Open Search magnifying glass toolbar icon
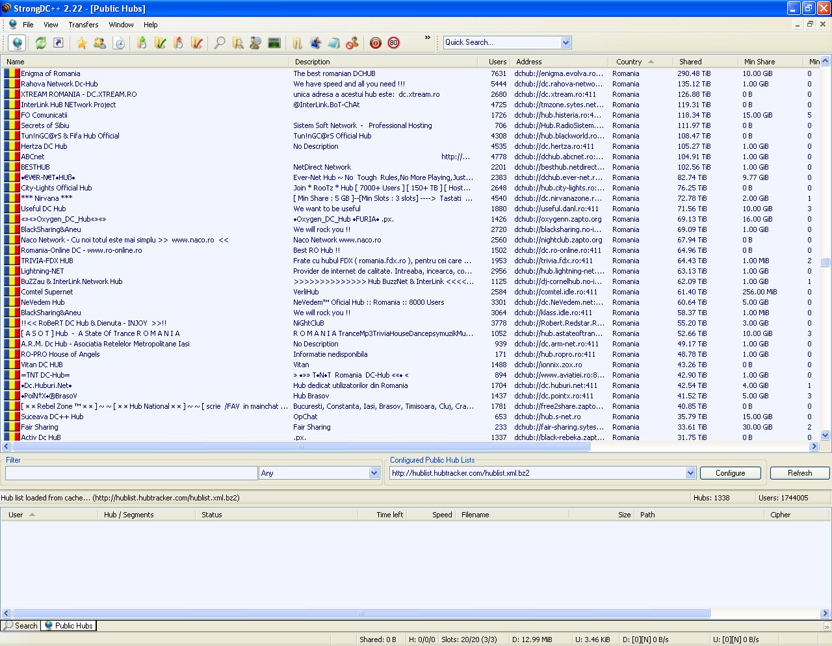Screen dimensions: 832x646 tap(220, 43)
